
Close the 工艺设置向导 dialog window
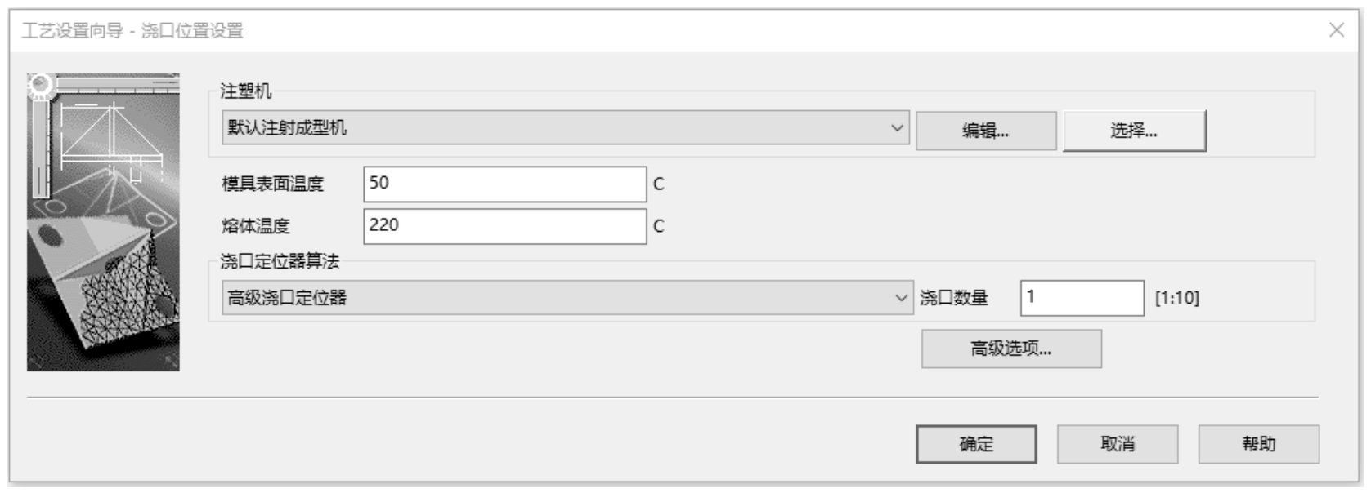click(x=1337, y=30)
